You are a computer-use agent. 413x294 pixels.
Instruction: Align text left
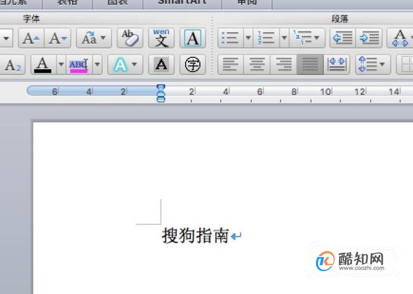coord(231,65)
